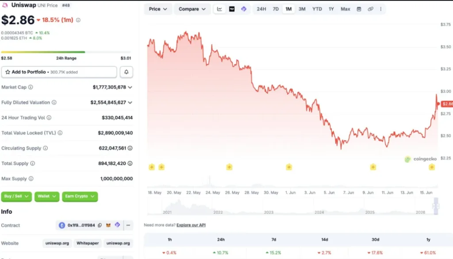The width and height of the screenshot is (453, 259).
Task: Open the three-dot chart options menu
Action: [381, 9]
